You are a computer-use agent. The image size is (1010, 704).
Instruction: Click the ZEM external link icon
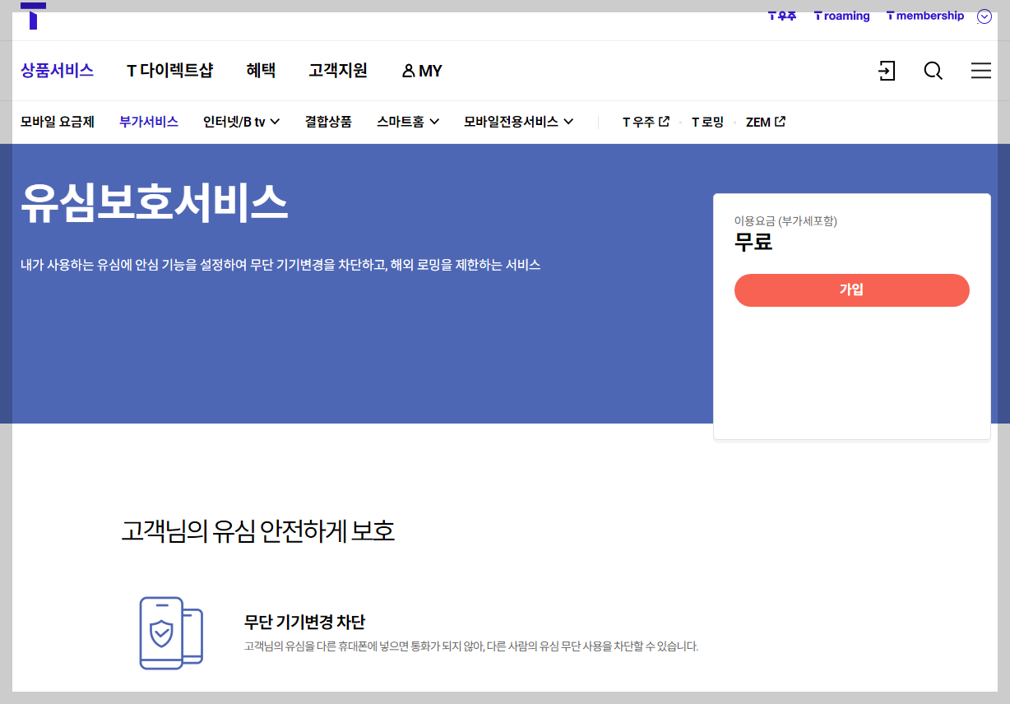click(x=781, y=121)
